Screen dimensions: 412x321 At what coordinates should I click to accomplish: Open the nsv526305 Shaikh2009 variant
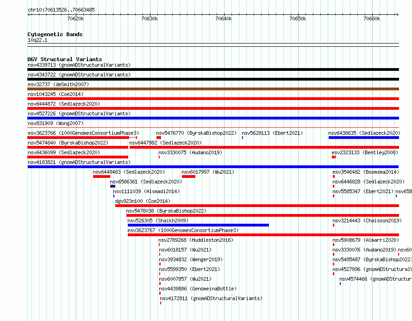(158, 220)
